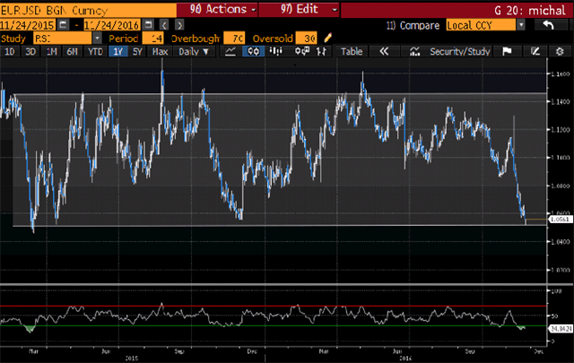Open chart settings gear icon
The width and height of the screenshot is (574, 363).
click(x=559, y=52)
